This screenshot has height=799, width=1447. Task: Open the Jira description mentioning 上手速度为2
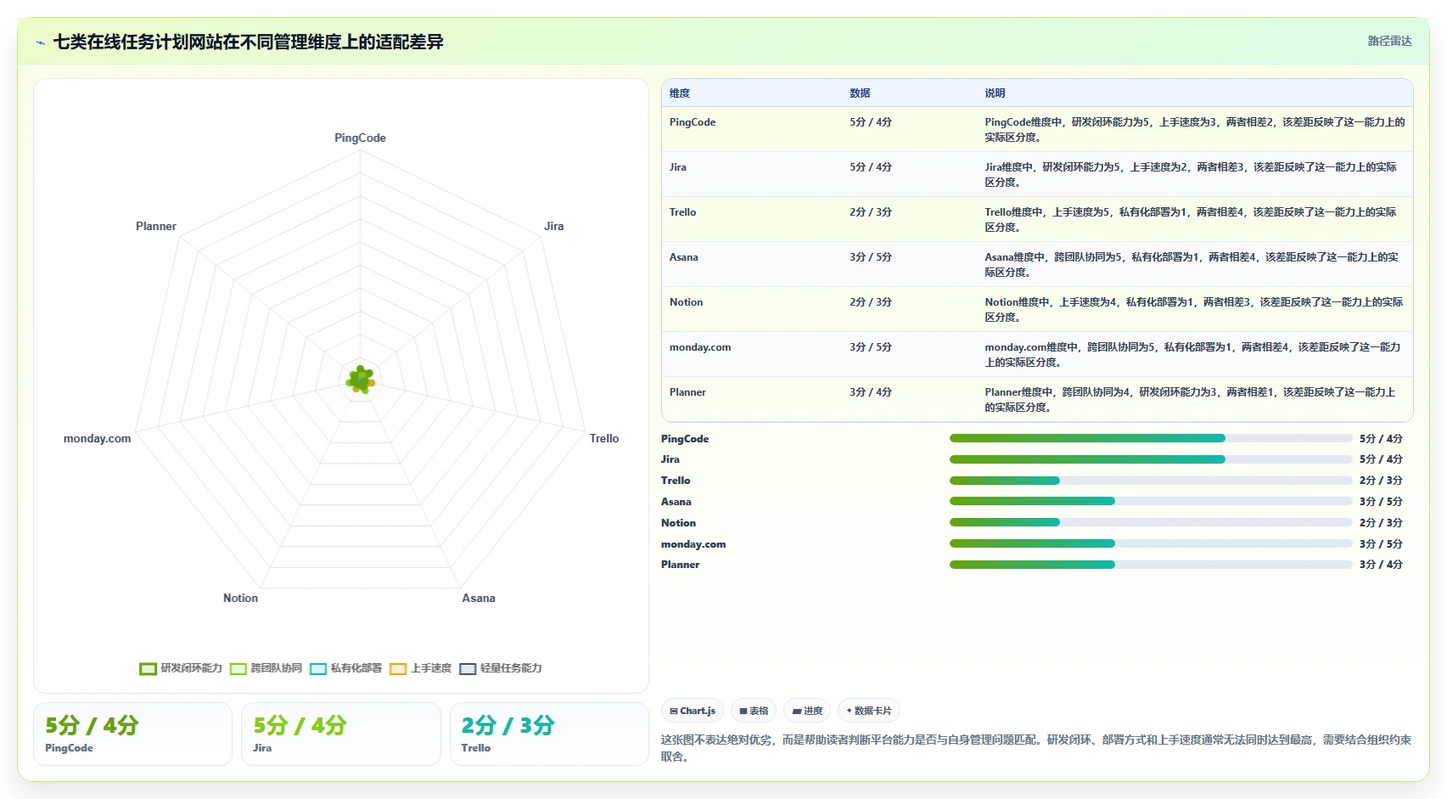click(1192, 174)
